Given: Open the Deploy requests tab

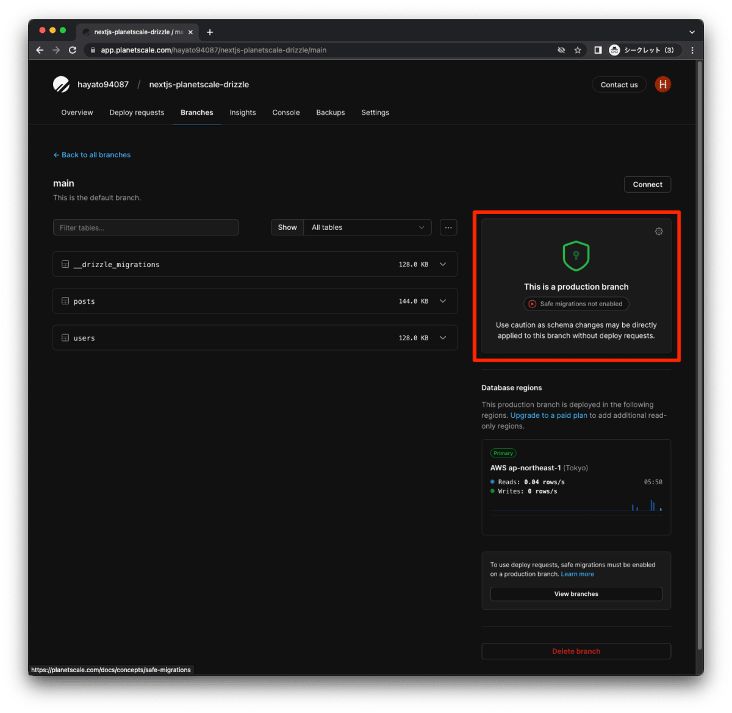Looking at the screenshot, I should [137, 112].
